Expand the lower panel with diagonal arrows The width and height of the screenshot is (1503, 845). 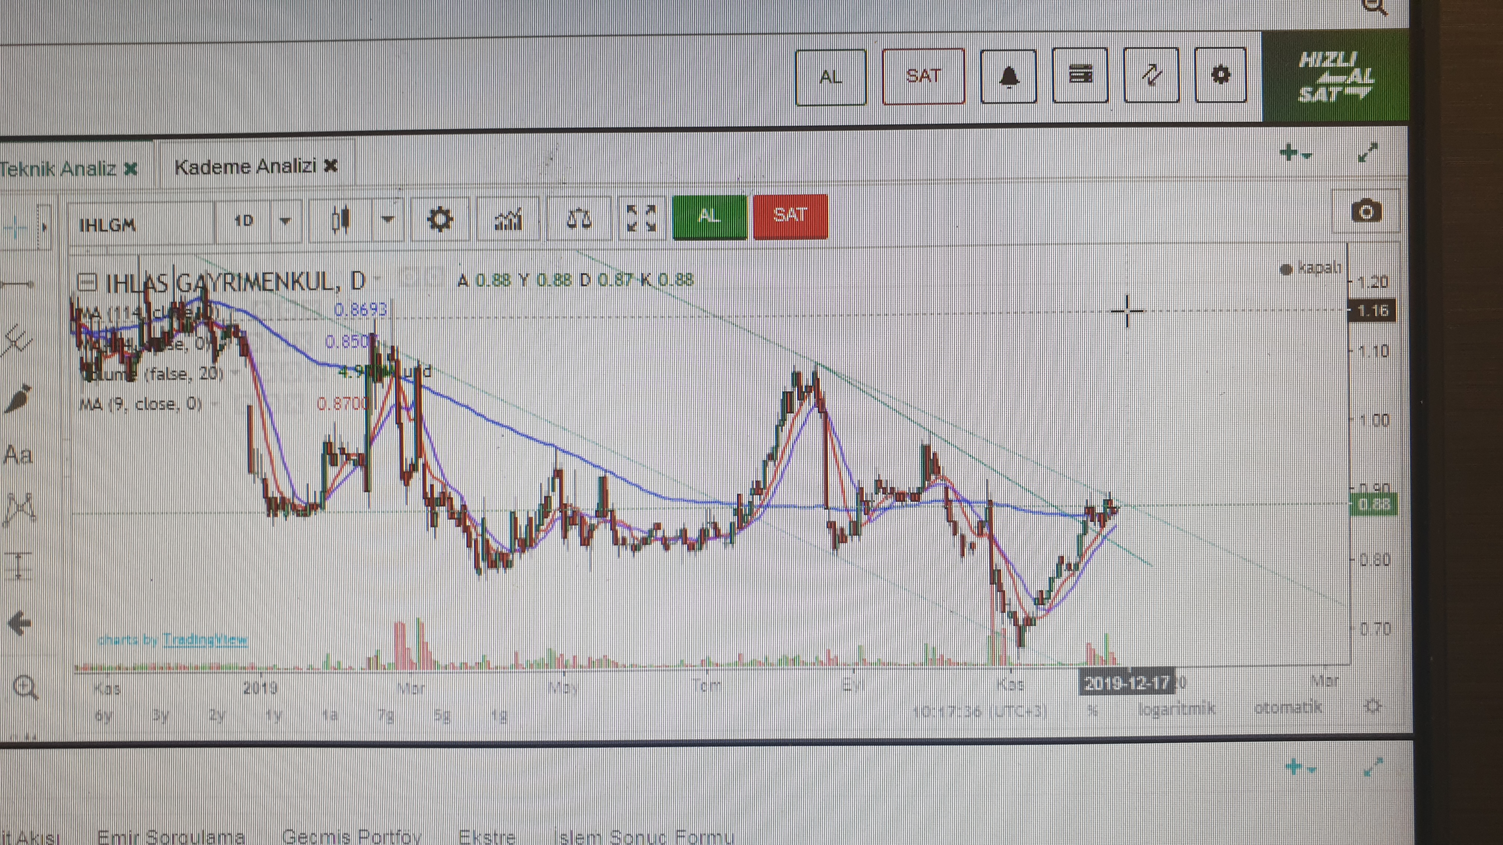tap(1373, 767)
